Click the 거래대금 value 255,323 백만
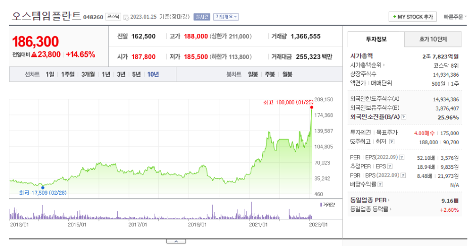The width and height of the screenshot is (473, 246). [314, 57]
